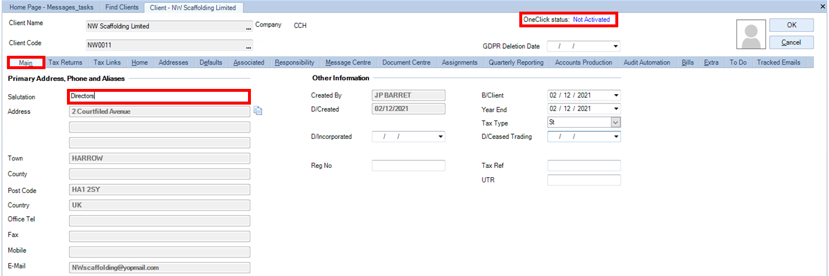Click the Address field 2 Courtfiled Avenue
Screen dimensions: 829x276
tap(160, 112)
